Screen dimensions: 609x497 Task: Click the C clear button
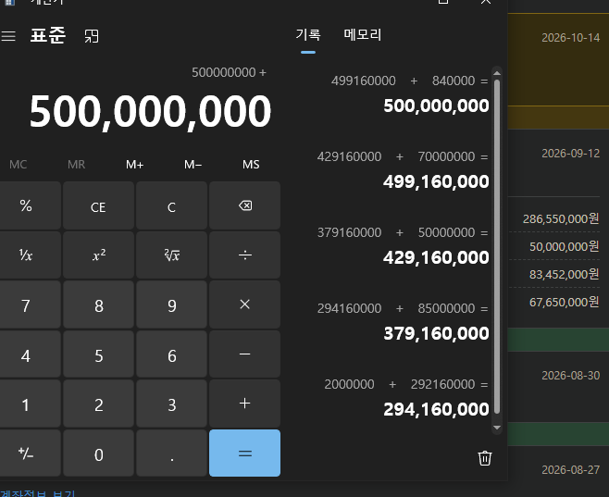pos(171,205)
